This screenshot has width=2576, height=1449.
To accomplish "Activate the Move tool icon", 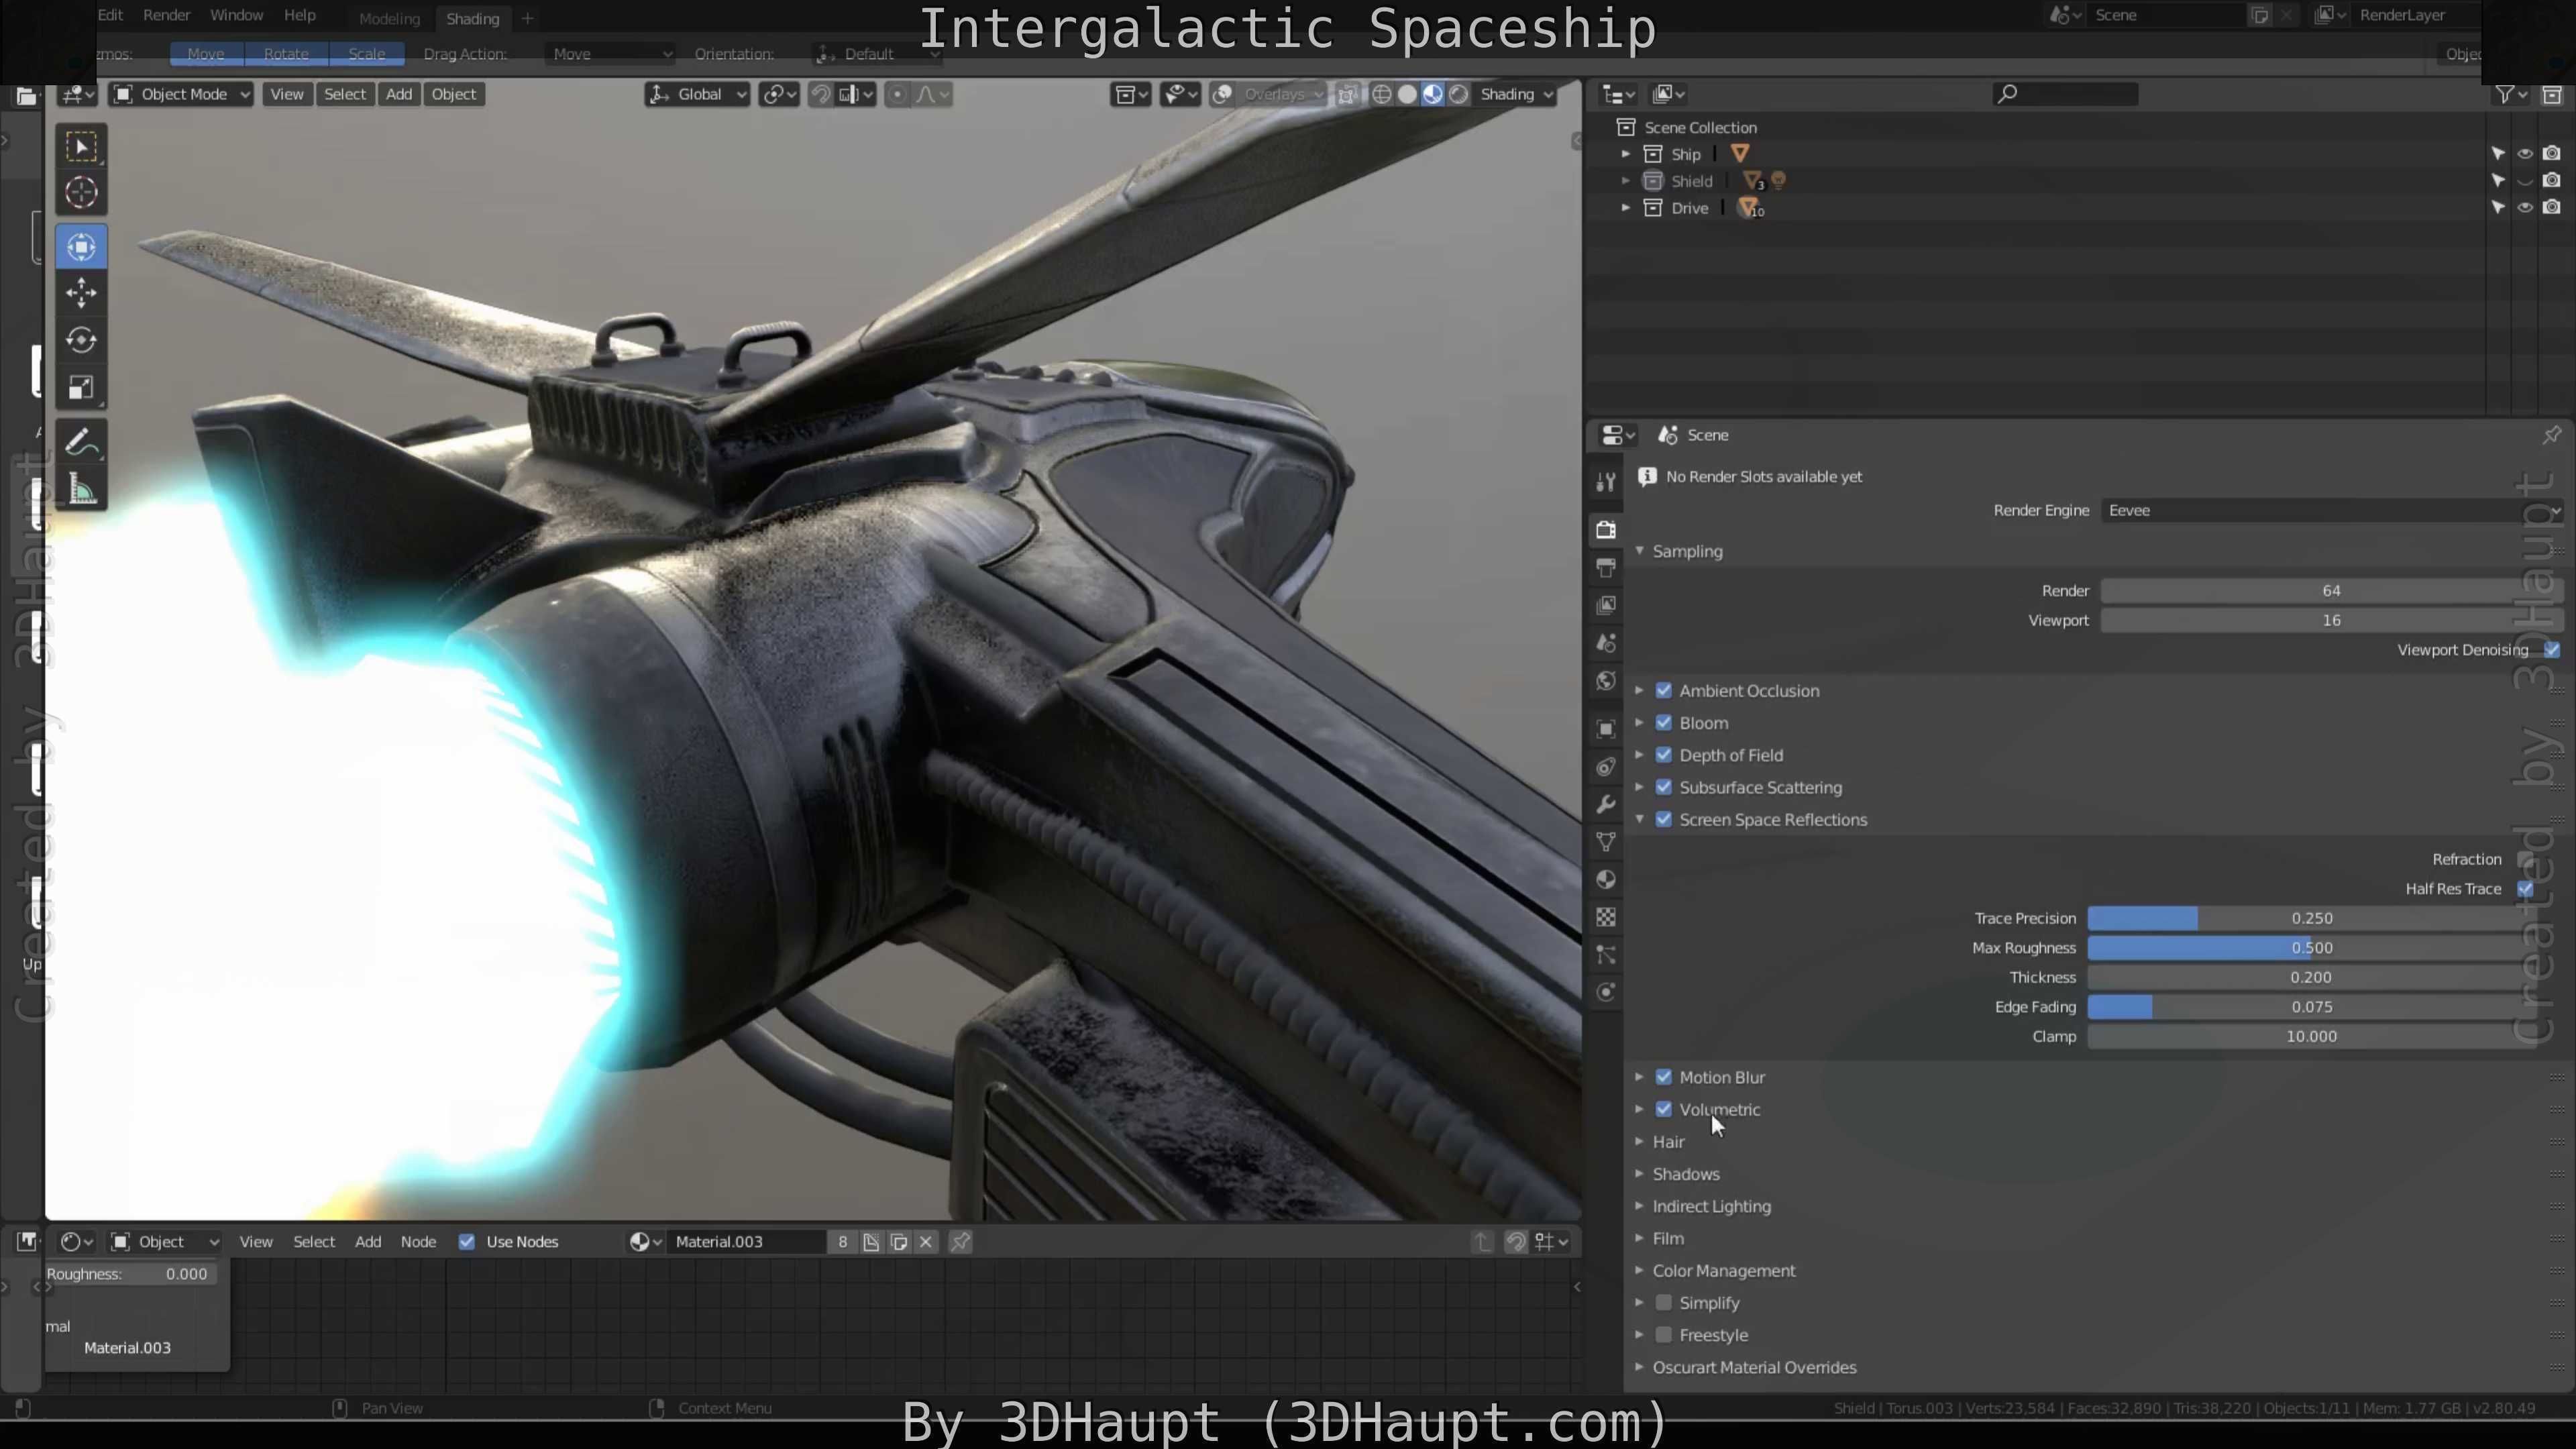I will [81, 293].
